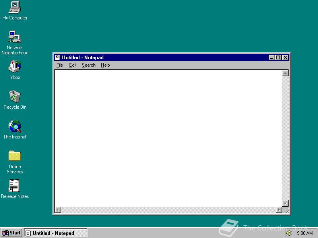Click the vertical scrollbar down arrow
The image size is (318, 238).
[x=285, y=203]
